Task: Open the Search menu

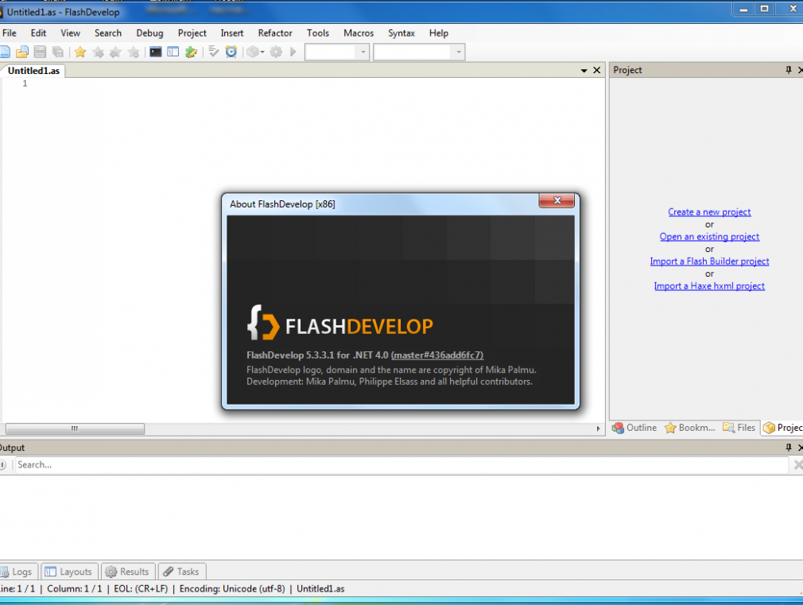Action: coord(108,33)
